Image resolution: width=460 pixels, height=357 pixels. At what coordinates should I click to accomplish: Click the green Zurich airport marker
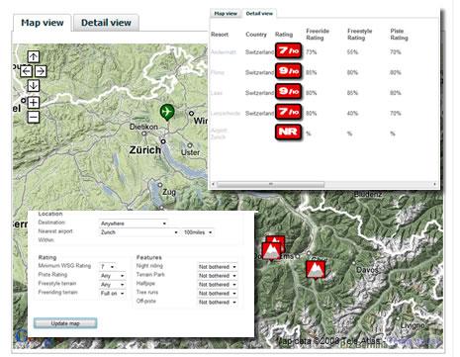tap(167, 112)
